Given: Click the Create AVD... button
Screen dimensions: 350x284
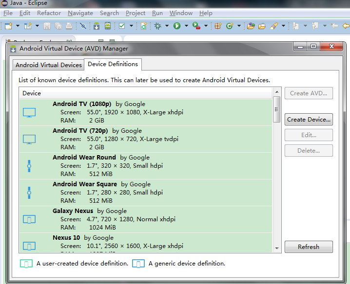Looking at the screenshot, I should tap(309, 93).
